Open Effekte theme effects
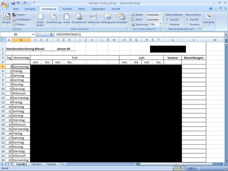The image size is (228, 171). tap(20, 25)
